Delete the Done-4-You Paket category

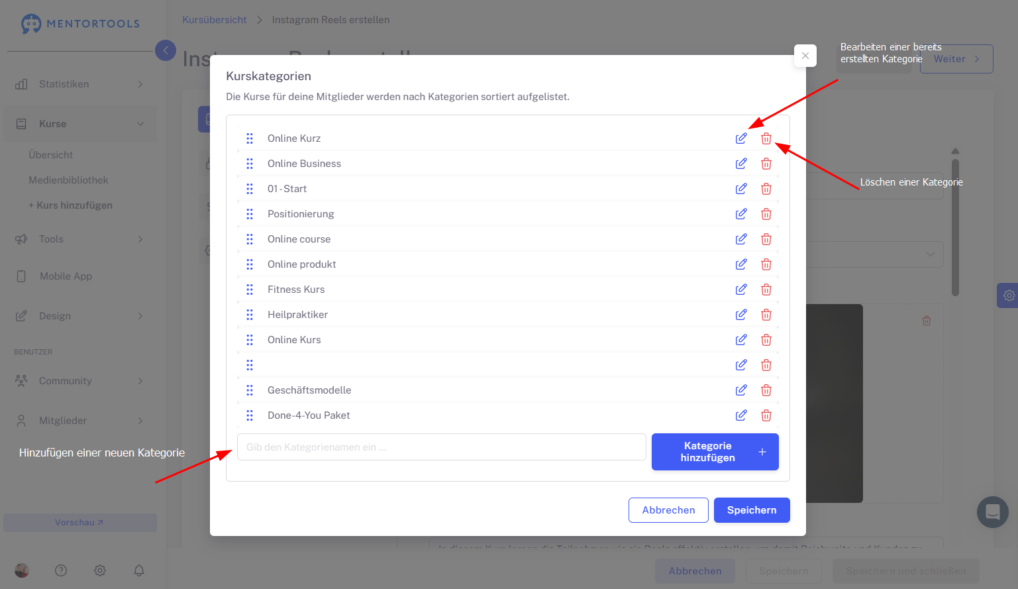tap(766, 415)
